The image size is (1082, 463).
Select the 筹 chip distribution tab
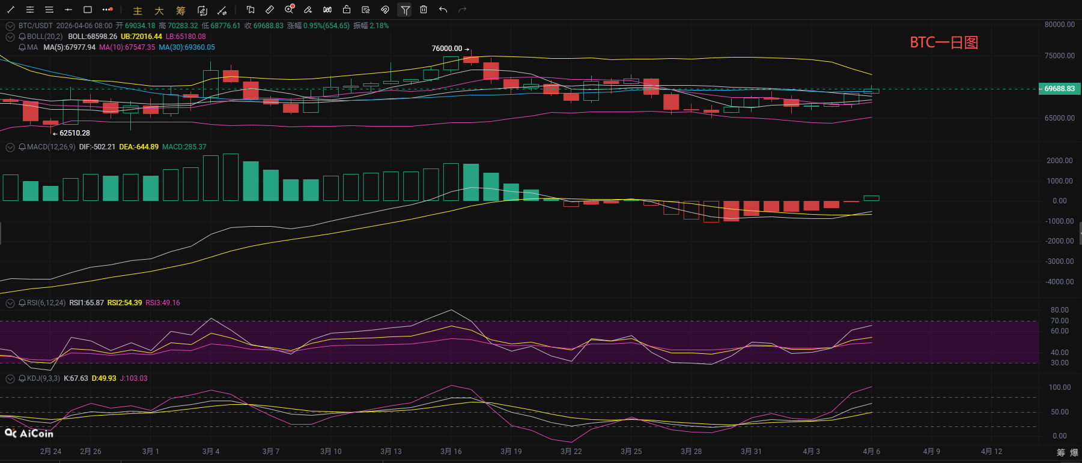[181, 11]
